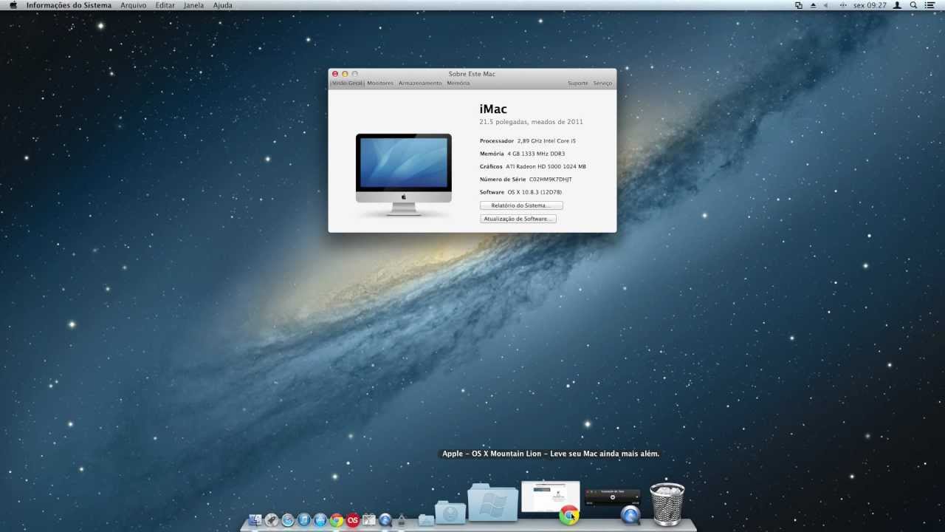The width and height of the screenshot is (945, 532).
Task: Click the 'Sobre Este Mac' window title
Action: pos(472,74)
